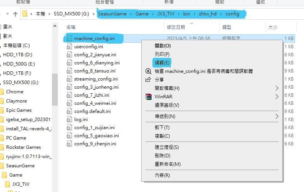Screen dimensions: 304x192
Task: Select 圖片 in the navigation pane
Action: pos(8,27)
